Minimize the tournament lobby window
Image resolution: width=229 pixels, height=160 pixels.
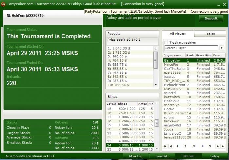pyautogui.click(x=219, y=5)
